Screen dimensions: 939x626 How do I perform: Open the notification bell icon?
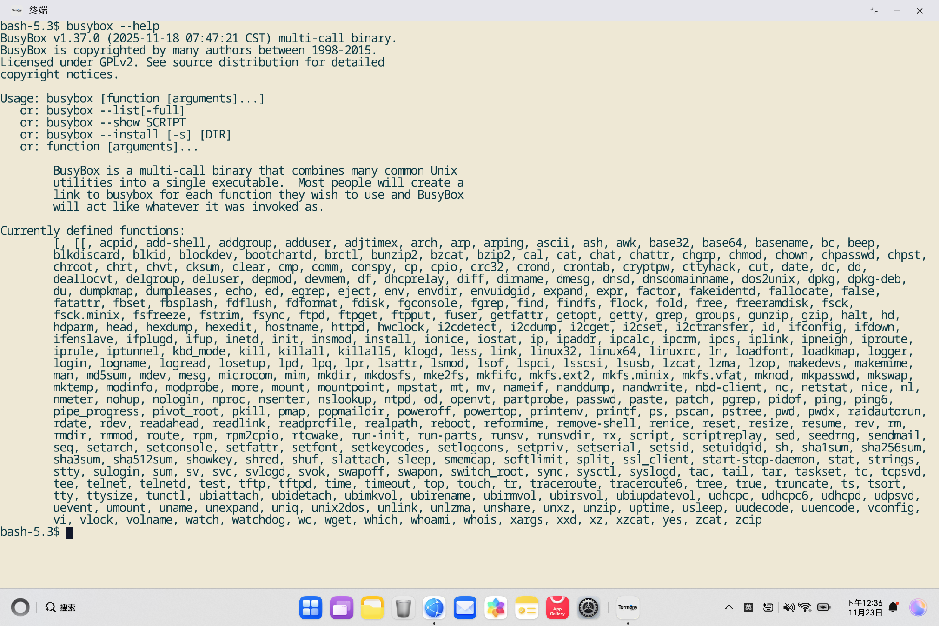click(x=894, y=607)
